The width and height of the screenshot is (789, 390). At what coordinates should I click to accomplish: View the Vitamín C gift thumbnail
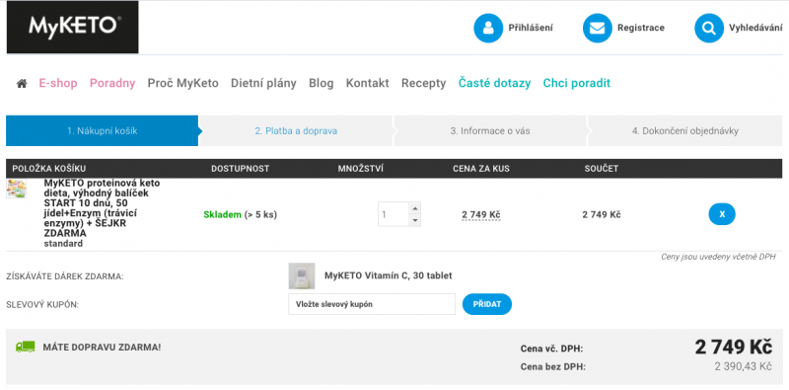coord(302,275)
